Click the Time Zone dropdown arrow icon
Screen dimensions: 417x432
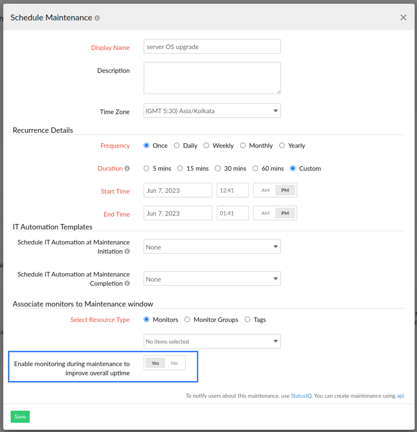coord(275,110)
